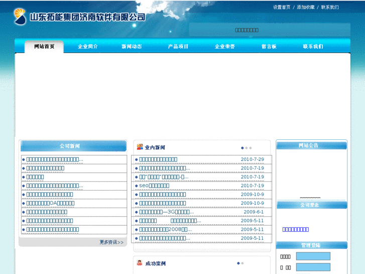Image resolution: width=365 pixels, height=274 pixels.
Task: Visit the 留言板 navigation item
Action: pos(269,46)
